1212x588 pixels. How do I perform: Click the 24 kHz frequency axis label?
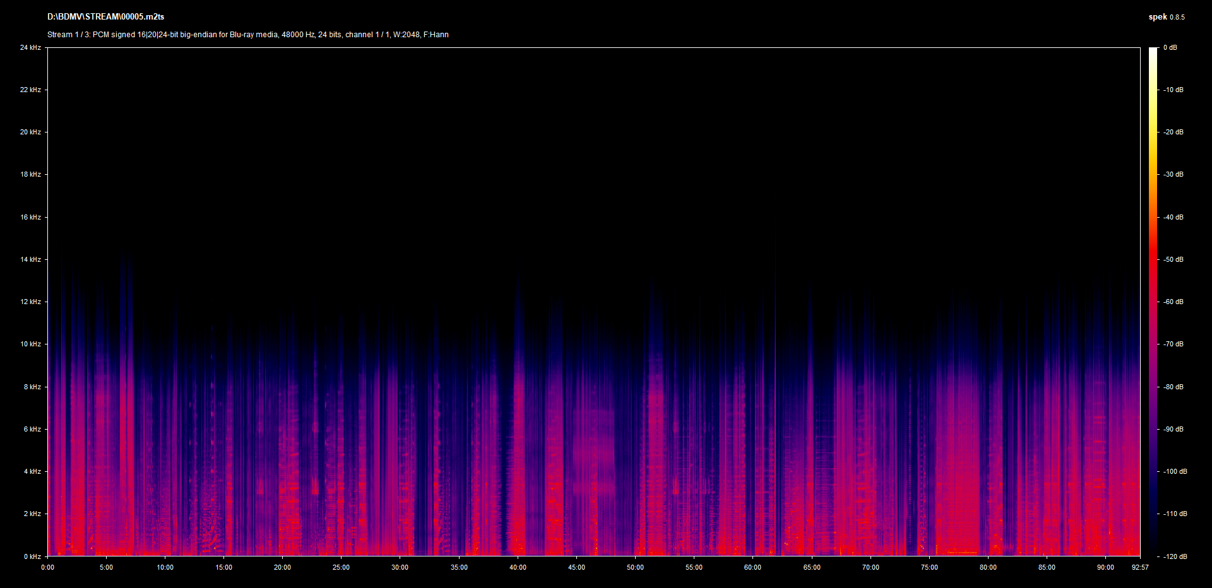click(x=30, y=47)
